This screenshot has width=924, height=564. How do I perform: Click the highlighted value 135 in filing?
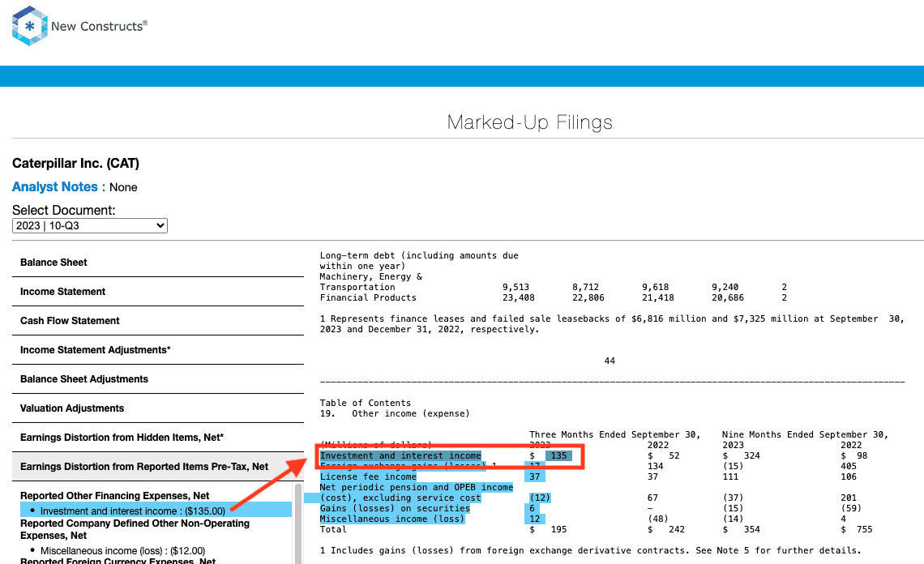(x=558, y=455)
